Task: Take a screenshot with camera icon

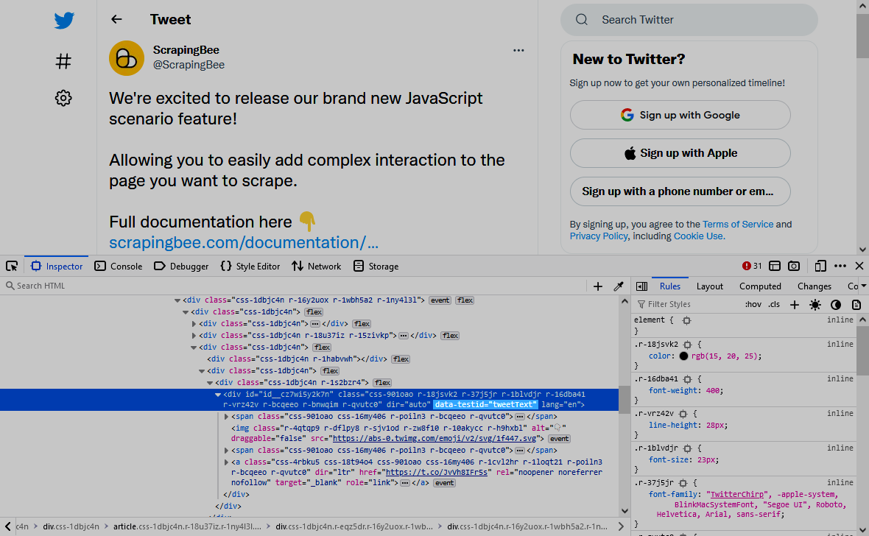Action: [794, 266]
